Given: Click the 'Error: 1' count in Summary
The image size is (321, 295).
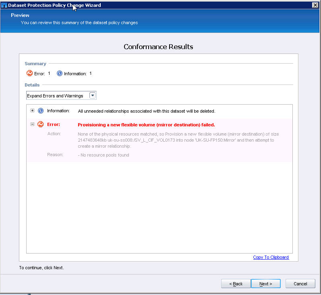Looking at the screenshot, I should (x=42, y=73).
